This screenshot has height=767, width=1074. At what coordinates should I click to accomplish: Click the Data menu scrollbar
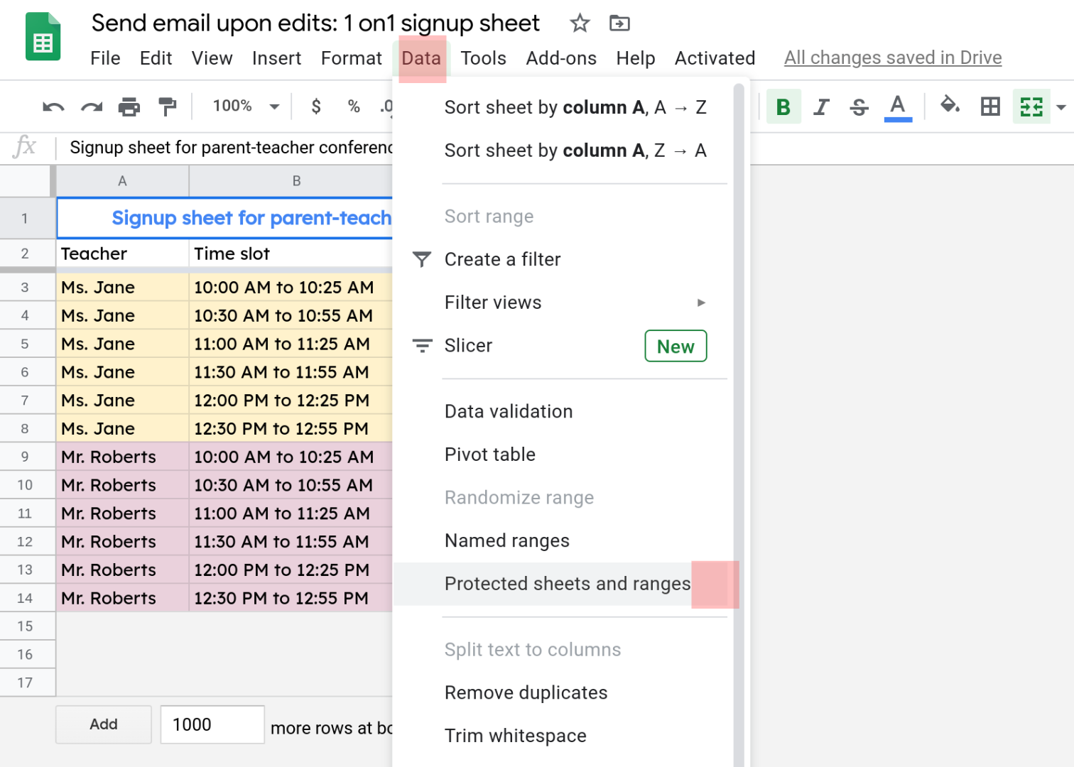[x=739, y=426]
